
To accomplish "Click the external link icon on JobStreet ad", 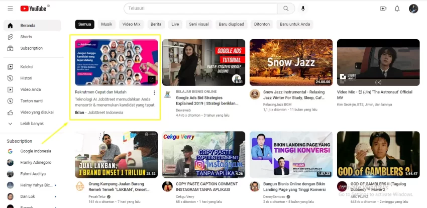I will click(x=152, y=79).
